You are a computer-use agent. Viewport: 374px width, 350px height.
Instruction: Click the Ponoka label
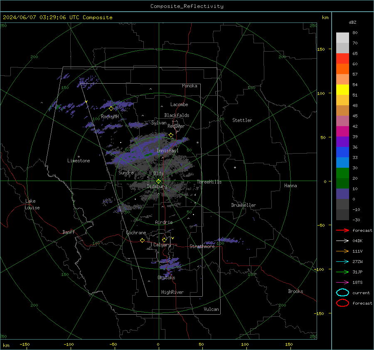pyautogui.click(x=189, y=86)
